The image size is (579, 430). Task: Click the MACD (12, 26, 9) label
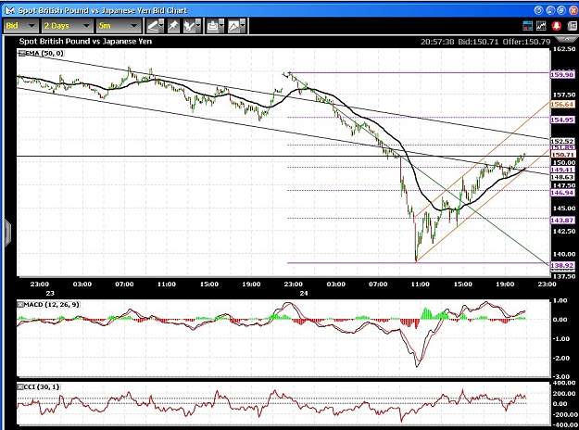click(51, 305)
